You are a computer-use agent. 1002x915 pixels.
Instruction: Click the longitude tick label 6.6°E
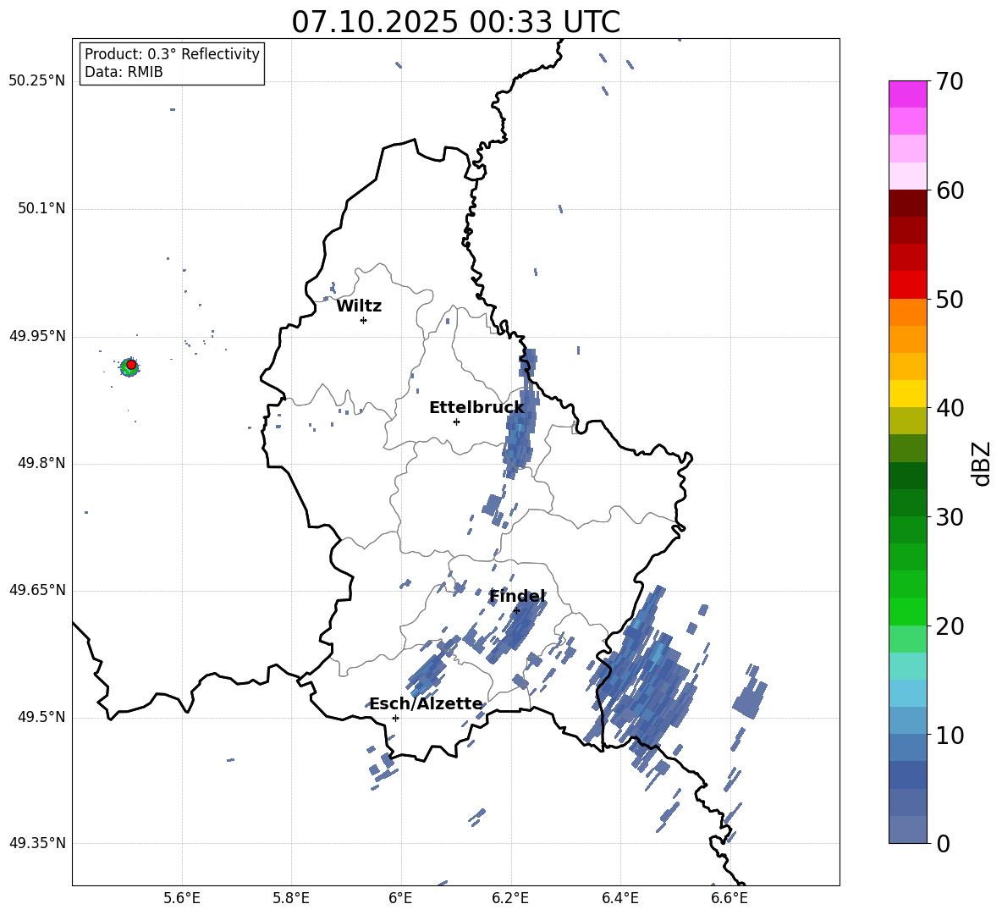(729, 898)
